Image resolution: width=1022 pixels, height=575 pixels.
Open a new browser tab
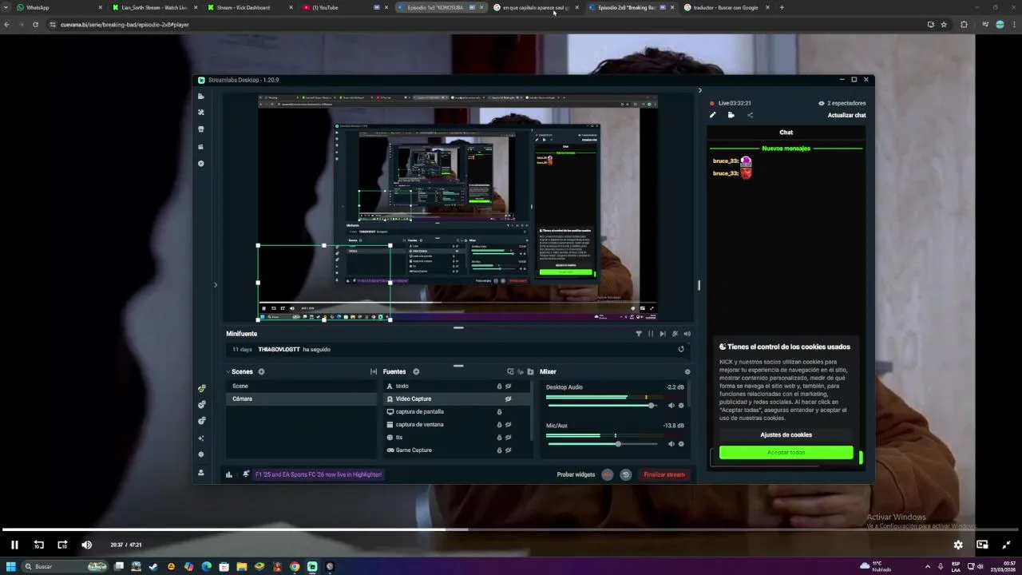[x=782, y=7]
